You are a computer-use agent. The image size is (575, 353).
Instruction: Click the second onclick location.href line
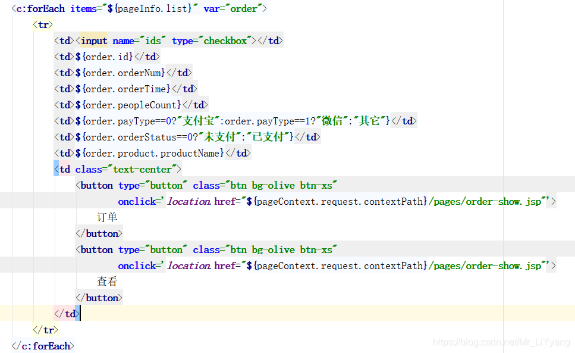(x=337, y=265)
